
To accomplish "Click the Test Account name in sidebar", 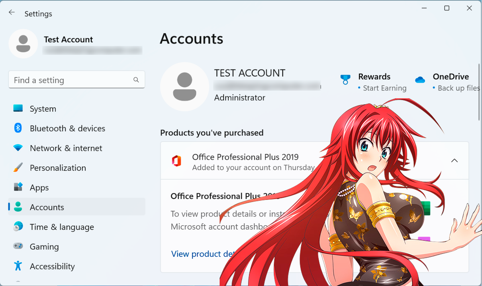I will pyautogui.click(x=68, y=39).
